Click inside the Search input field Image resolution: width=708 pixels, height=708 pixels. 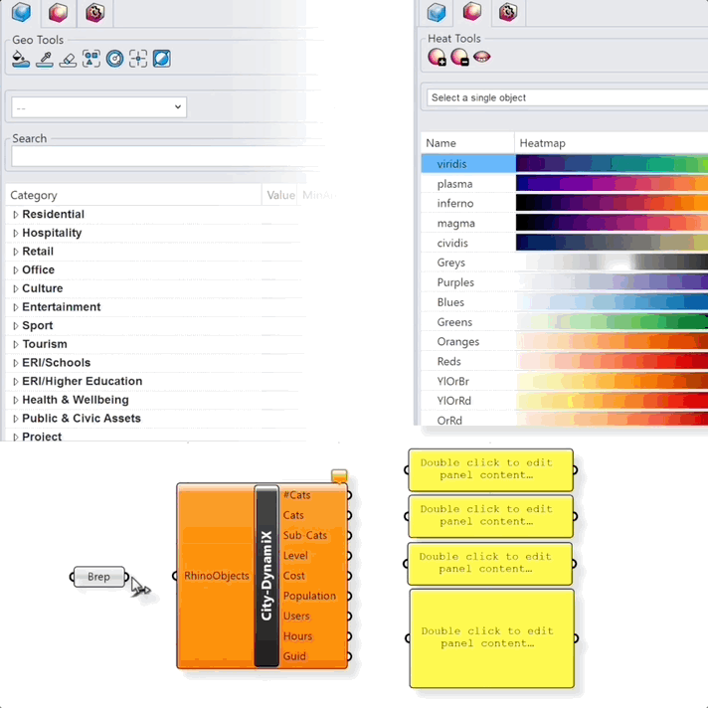[164, 157]
